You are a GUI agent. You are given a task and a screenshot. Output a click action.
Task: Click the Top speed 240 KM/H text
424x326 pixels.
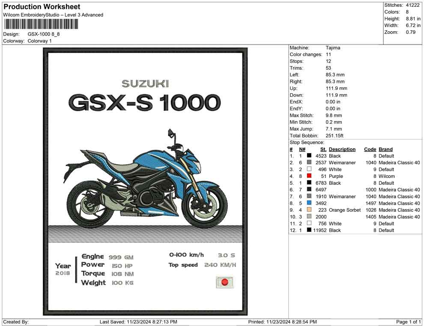pos(202,265)
